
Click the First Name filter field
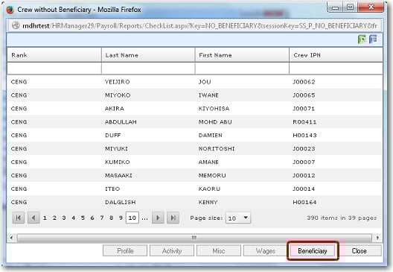pos(242,69)
